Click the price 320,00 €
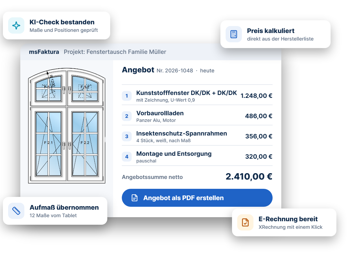The height and width of the screenshot is (278, 348). coord(259,157)
